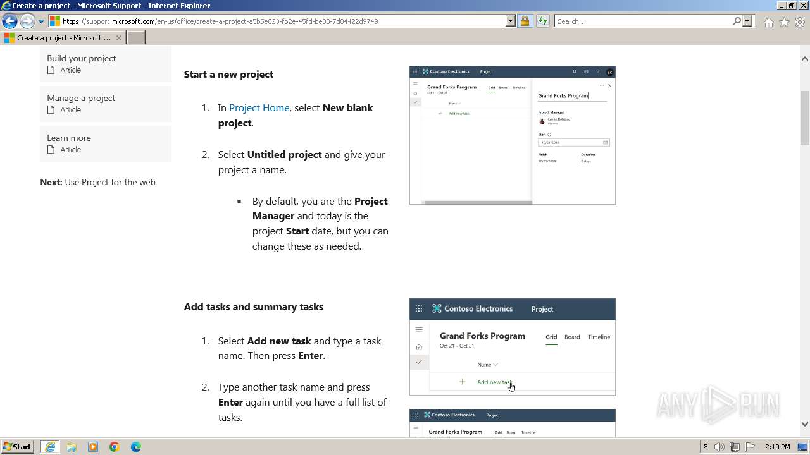Image resolution: width=810 pixels, height=455 pixels.
Task: Open the 'Learn more' article
Action: pos(106,143)
